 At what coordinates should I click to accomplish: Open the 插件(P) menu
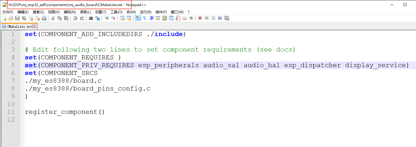tap(161, 12)
